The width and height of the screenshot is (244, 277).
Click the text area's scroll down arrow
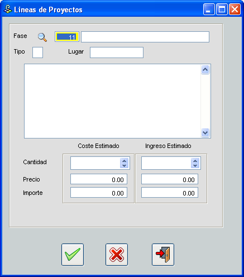(205, 132)
